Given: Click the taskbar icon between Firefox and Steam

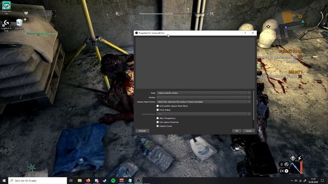Looking at the screenshot, I should [96, 180].
